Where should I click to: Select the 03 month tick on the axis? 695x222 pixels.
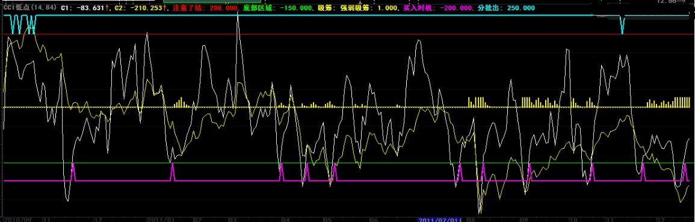click(x=232, y=220)
